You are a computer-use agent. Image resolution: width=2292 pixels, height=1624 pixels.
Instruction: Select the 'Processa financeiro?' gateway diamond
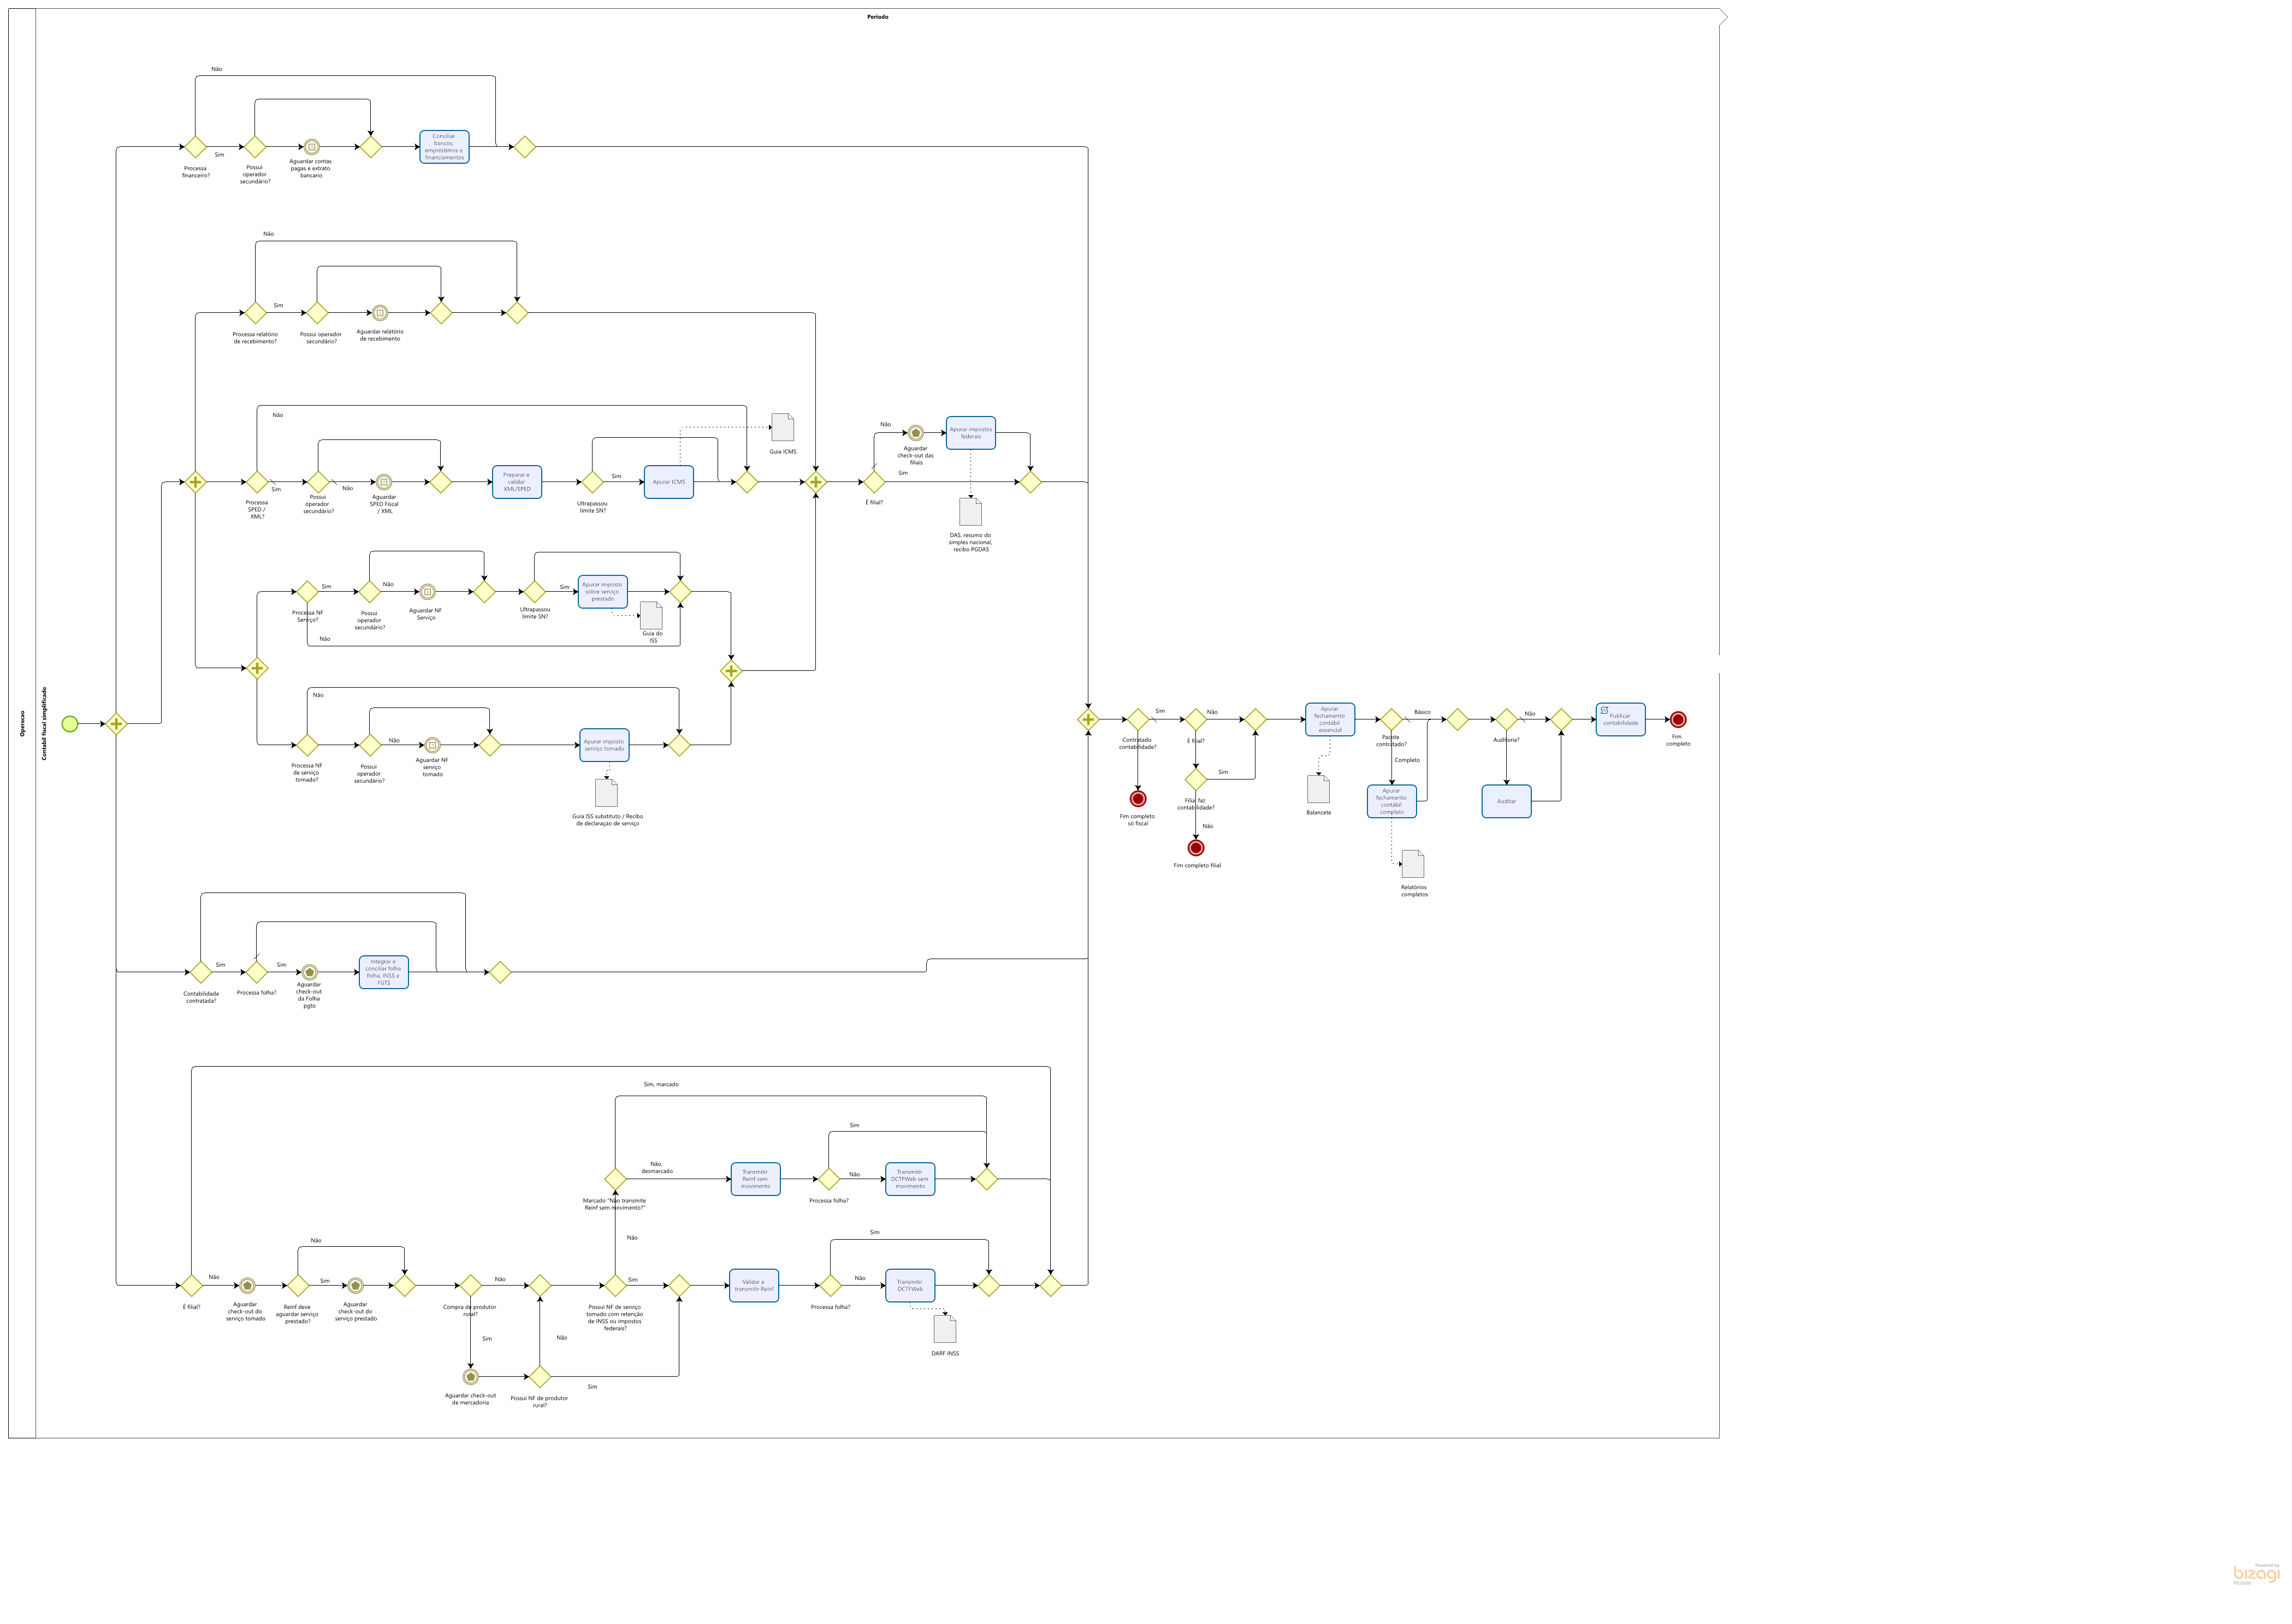[195, 147]
